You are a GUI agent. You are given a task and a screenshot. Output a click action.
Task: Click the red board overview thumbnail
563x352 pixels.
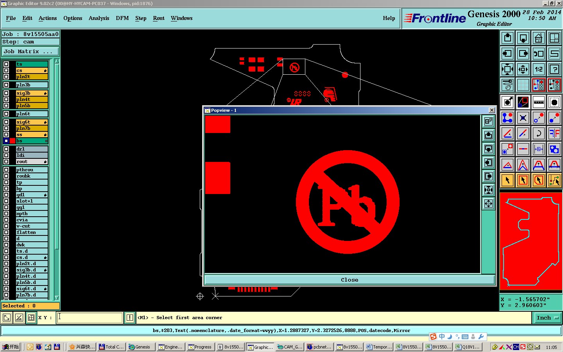pos(531,241)
